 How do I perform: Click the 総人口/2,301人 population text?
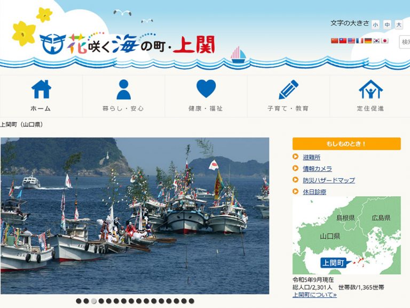tap(312, 287)
